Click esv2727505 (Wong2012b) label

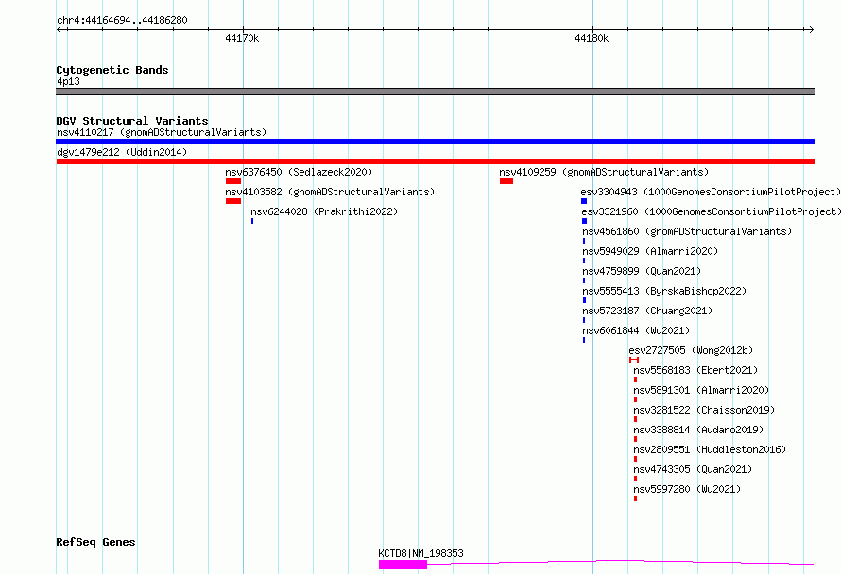(x=691, y=350)
